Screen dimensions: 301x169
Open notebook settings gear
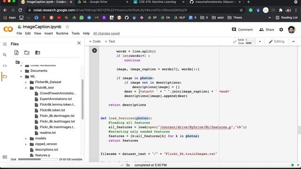[281, 30]
